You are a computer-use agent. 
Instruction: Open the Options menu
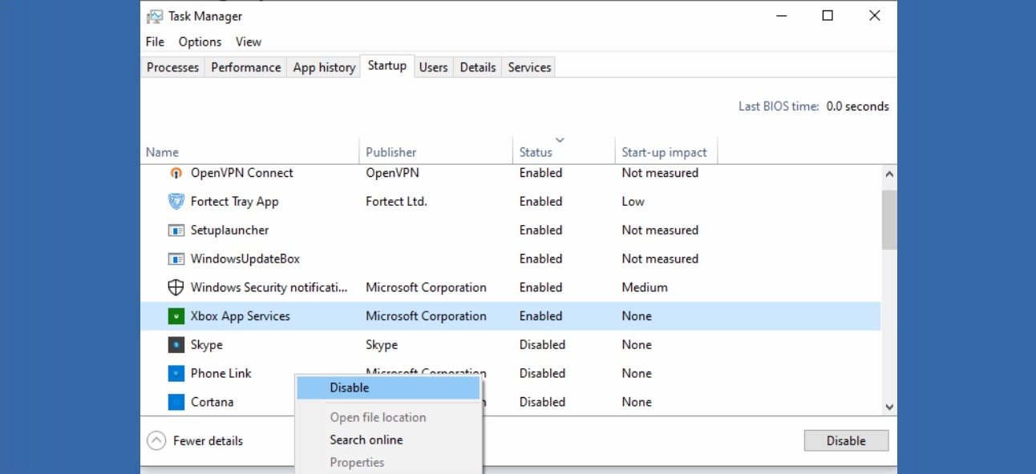199,41
